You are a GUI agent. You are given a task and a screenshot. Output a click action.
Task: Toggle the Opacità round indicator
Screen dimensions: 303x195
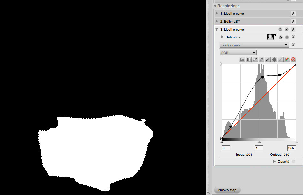[293, 162]
